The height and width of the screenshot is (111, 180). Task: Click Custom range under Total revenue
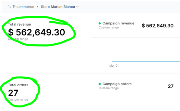click(18, 39)
